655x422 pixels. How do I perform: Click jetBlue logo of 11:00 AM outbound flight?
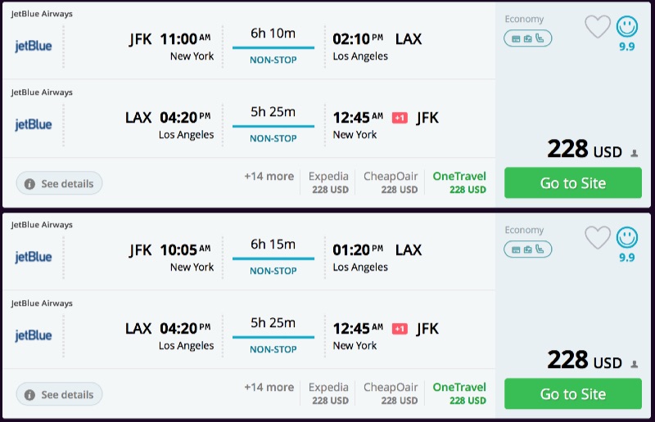pyautogui.click(x=34, y=46)
